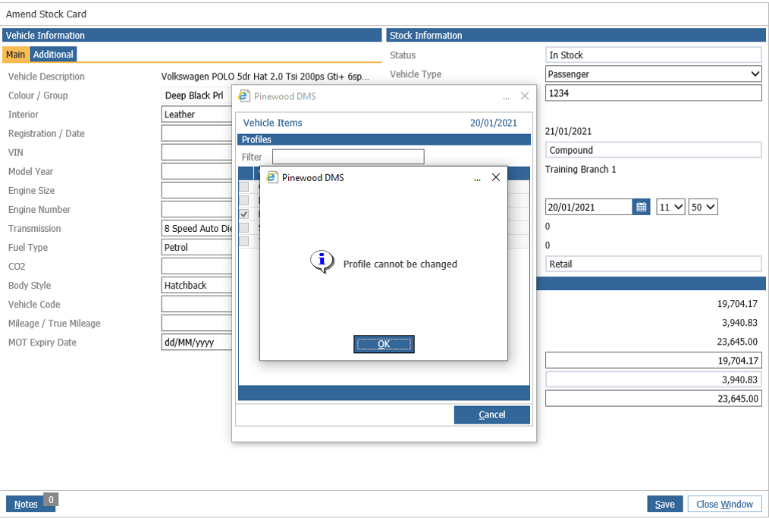
Task: Open the minute dropdown showing 50
Action: (703, 207)
